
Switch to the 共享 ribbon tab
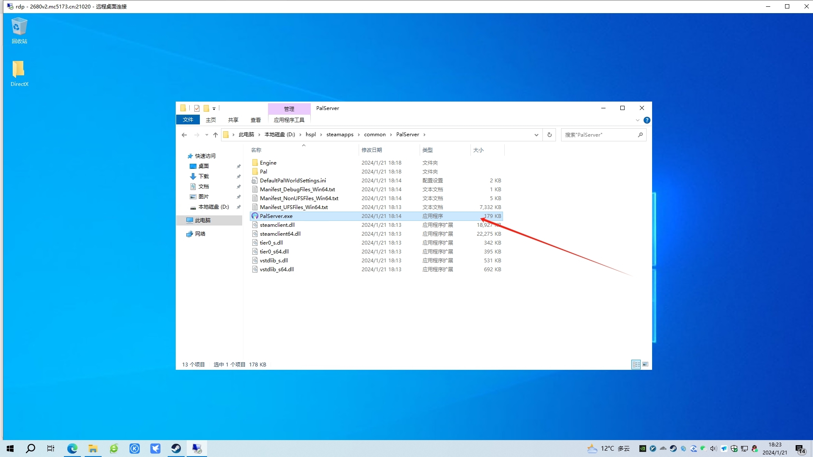[233, 120]
